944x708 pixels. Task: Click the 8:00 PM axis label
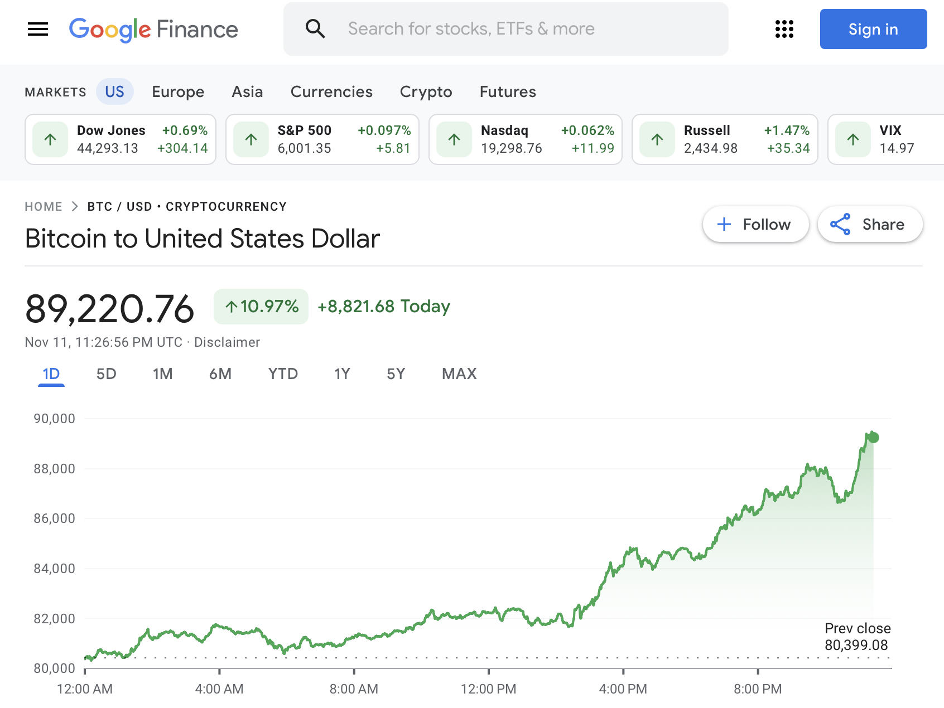click(x=758, y=689)
